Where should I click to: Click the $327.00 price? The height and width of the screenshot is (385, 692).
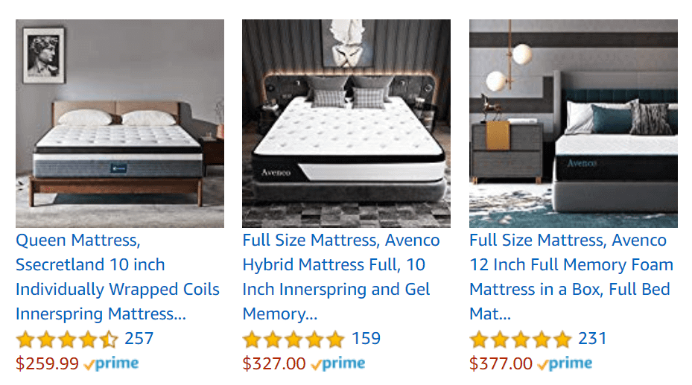pos(274,364)
